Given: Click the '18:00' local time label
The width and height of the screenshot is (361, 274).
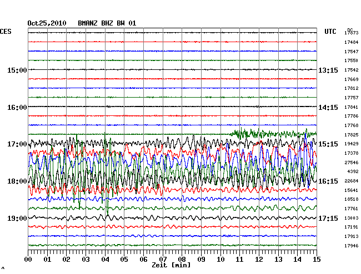Looking at the screenshot, I should tap(17, 181).
